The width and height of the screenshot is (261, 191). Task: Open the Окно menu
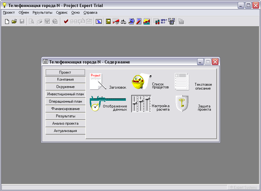76,12
